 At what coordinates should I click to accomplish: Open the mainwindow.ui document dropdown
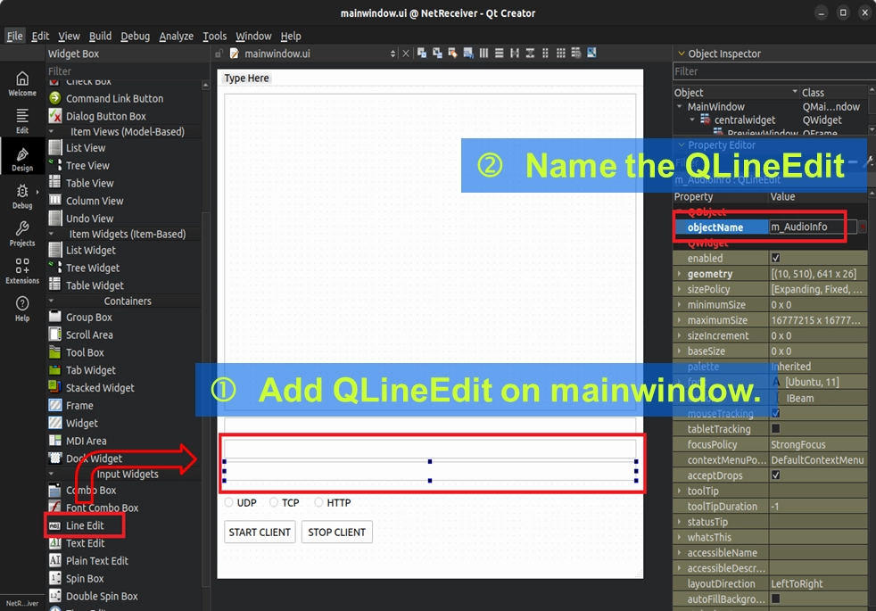[393, 54]
